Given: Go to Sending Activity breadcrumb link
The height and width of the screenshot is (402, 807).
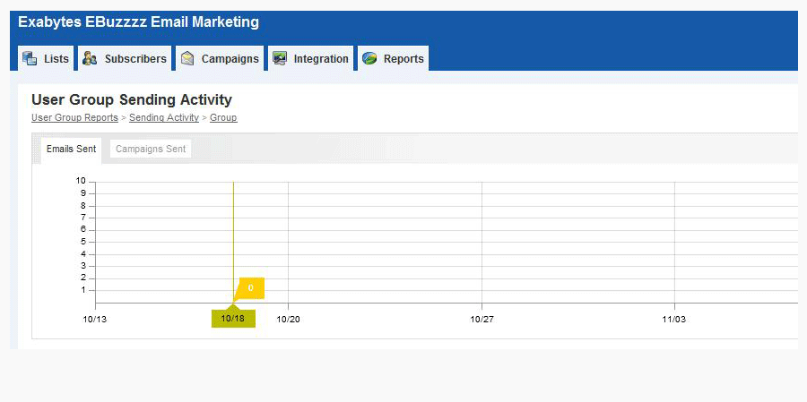Looking at the screenshot, I should [x=163, y=117].
